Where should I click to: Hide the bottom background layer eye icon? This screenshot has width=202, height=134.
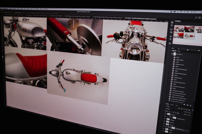(163, 131)
